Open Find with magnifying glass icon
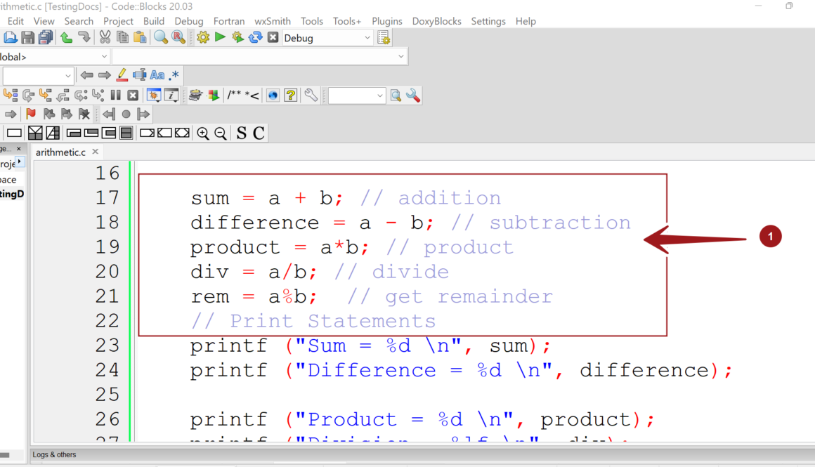This screenshot has height=467, width=815. 161,38
